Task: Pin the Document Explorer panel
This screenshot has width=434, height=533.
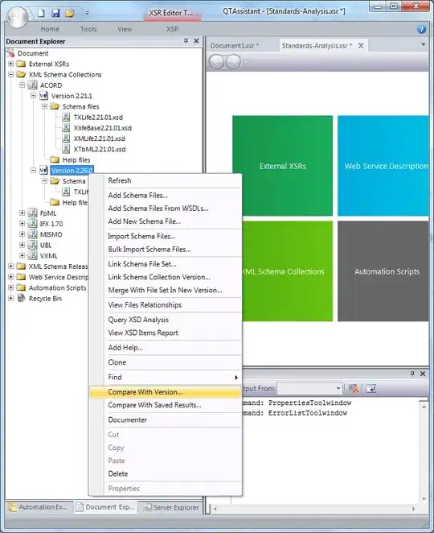Action: 186,41
